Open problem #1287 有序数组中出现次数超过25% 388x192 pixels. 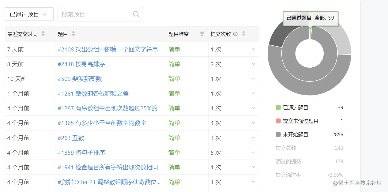(x=110, y=108)
